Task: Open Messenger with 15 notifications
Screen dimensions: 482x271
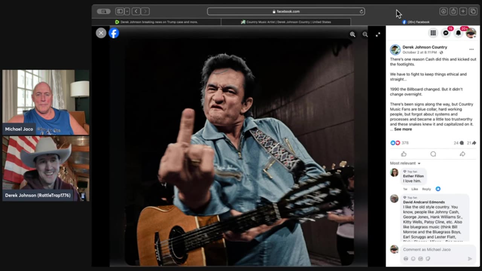Action: coord(446,33)
